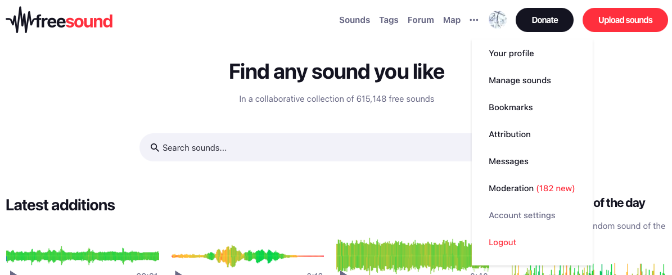Screen dimensions: 672x275
Task: Go to Account settings
Action: [x=522, y=215]
